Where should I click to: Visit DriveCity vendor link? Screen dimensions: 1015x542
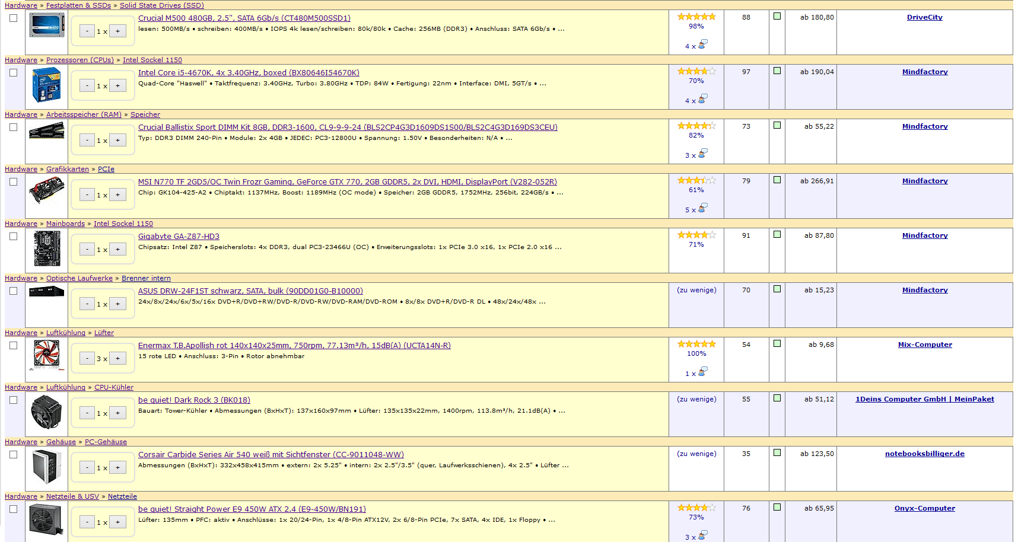coord(924,17)
